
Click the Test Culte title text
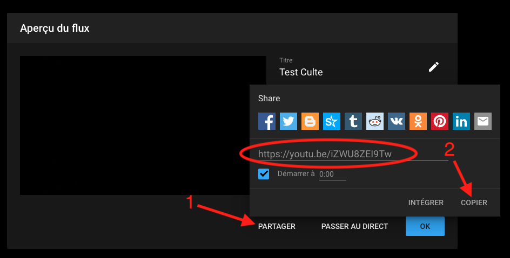[x=301, y=72]
